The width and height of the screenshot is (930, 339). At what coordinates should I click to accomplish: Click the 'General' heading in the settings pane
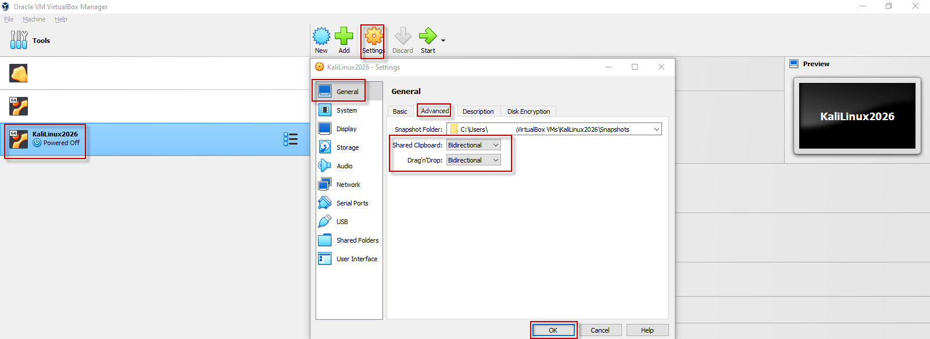pos(406,91)
